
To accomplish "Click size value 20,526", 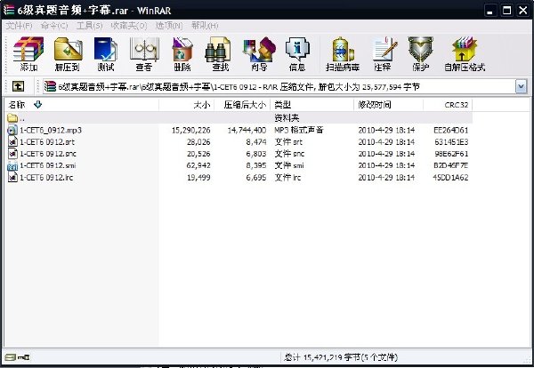I will pos(198,154).
